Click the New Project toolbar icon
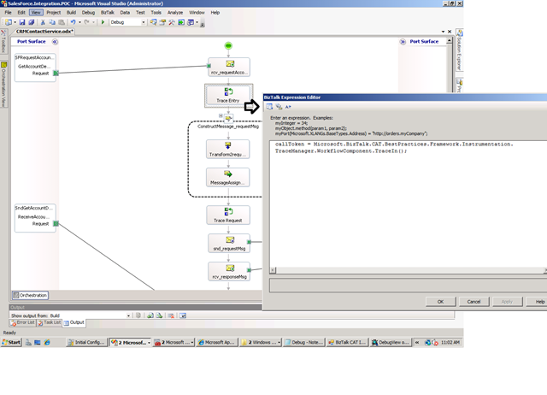The image size is (547, 395). coord(8,22)
